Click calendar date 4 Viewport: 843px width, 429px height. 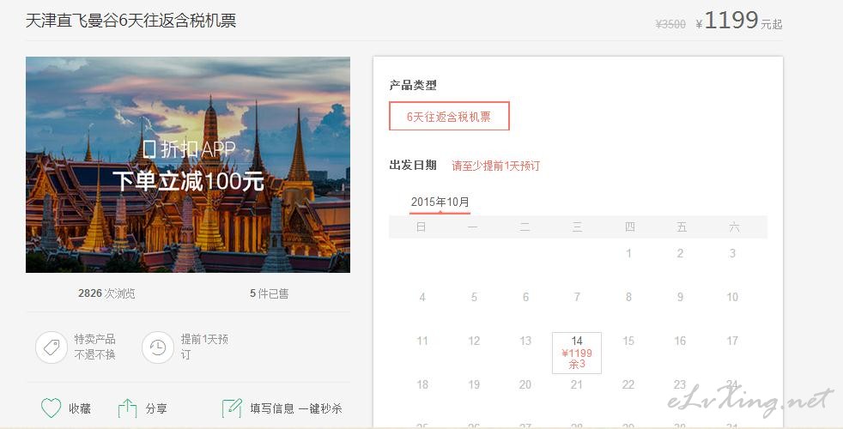pyautogui.click(x=422, y=297)
